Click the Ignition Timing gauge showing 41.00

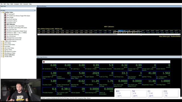pos(149,75)
